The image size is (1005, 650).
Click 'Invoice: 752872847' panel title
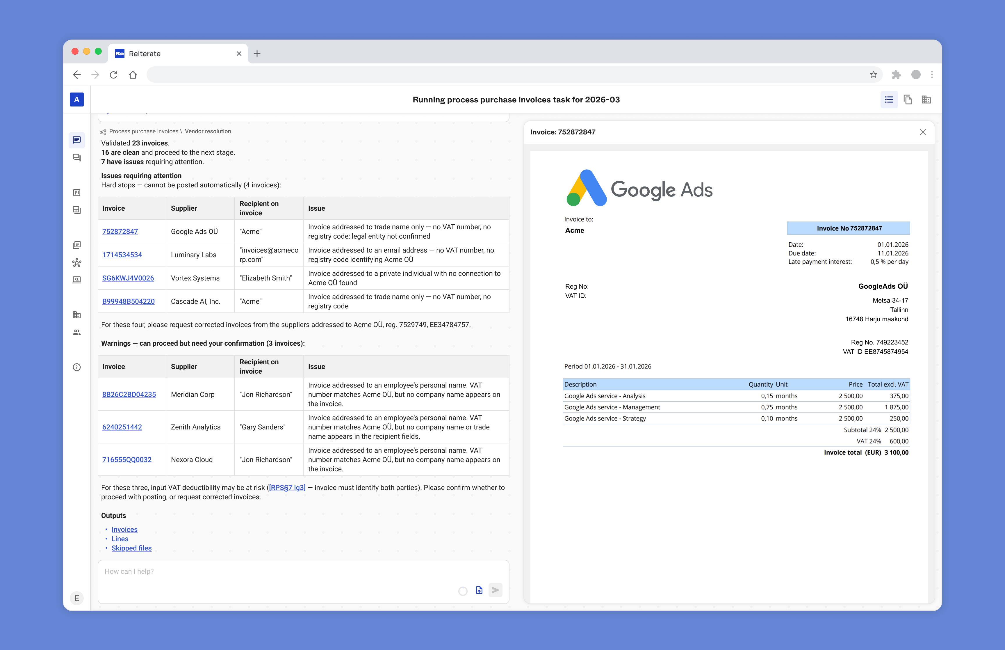(x=563, y=132)
